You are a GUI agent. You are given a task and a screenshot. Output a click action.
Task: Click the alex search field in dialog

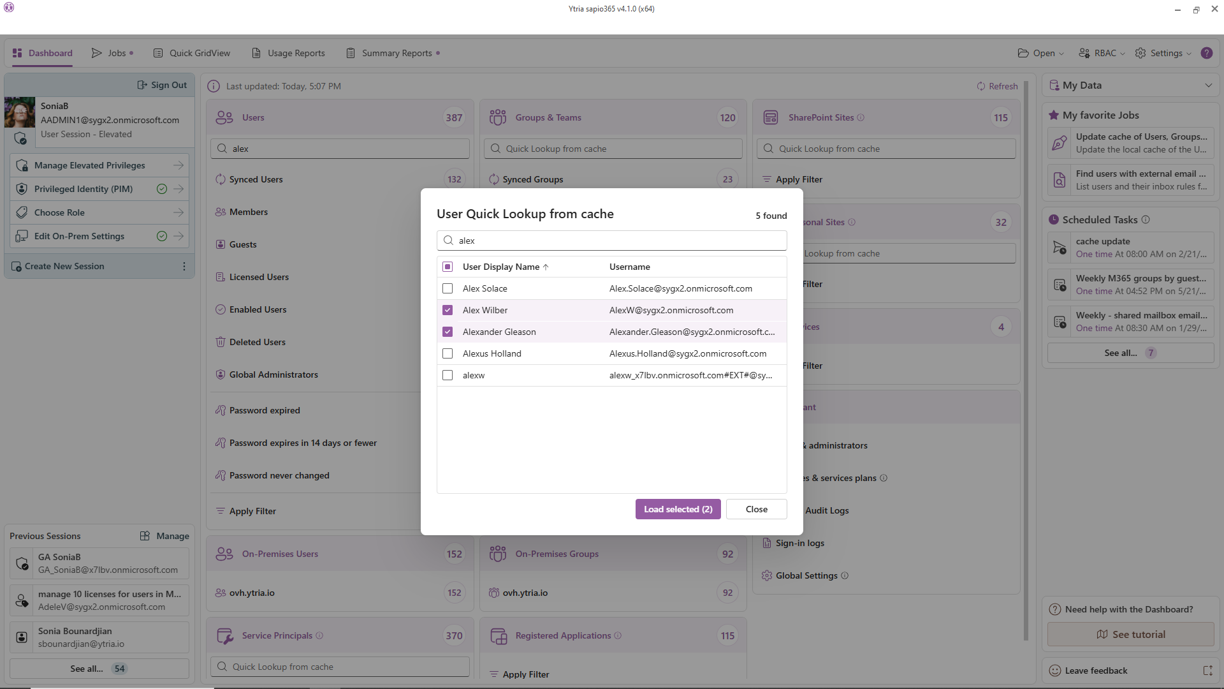[612, 241]
